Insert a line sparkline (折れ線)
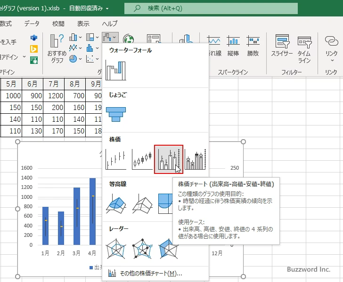Image resolution: width=343 pixels, height=282 pixels. pos(214,46)
